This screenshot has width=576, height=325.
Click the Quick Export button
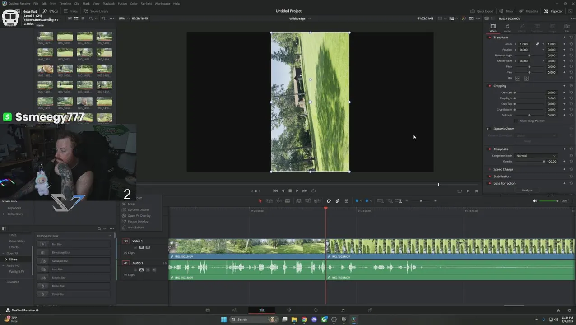[x=482, y=11]
